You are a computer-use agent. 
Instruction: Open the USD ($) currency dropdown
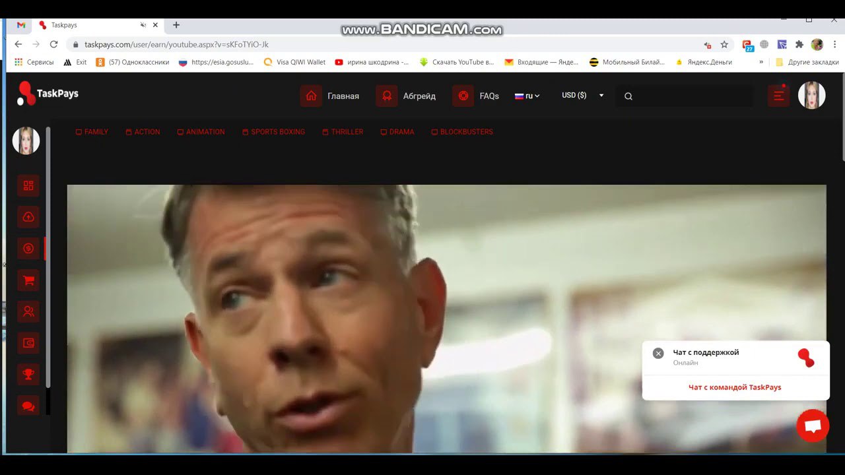point(583,96)
